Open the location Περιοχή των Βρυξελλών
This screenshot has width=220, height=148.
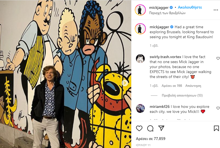(x=168, y=13)
